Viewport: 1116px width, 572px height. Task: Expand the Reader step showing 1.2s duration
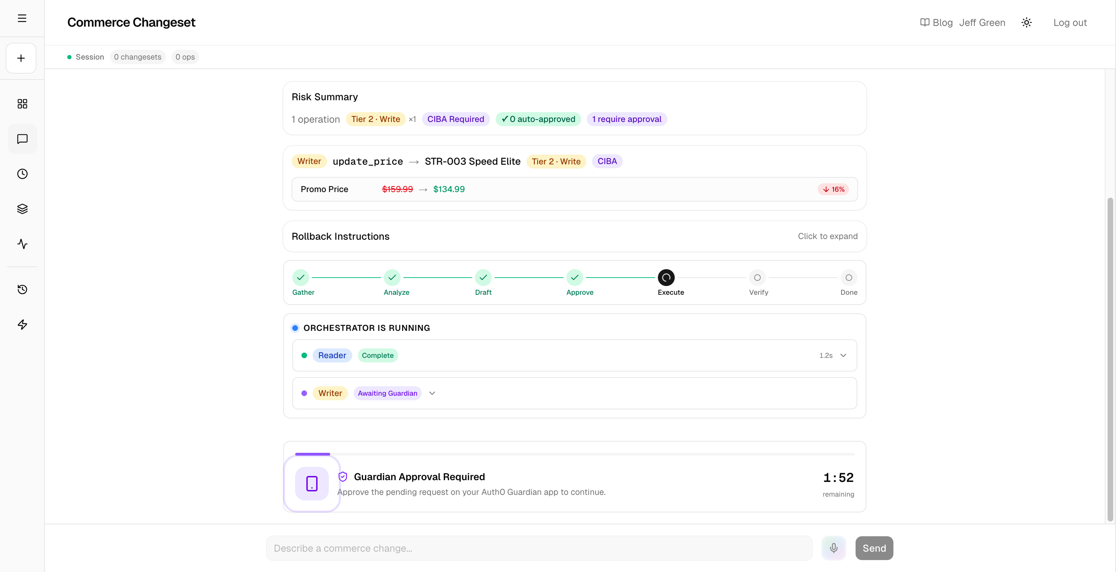pos(843,355)
